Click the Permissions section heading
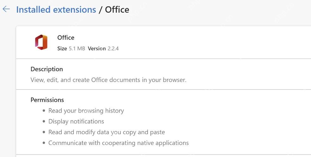 [47, 100]
